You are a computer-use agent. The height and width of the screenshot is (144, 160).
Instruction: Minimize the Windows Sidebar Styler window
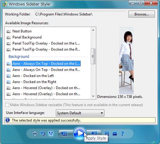pyautogui.click(x=133, y=3)
